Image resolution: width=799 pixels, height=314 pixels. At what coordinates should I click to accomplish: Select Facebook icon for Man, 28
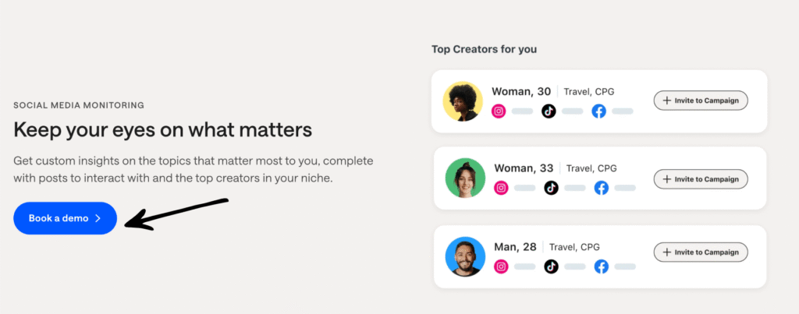point(601,266)
